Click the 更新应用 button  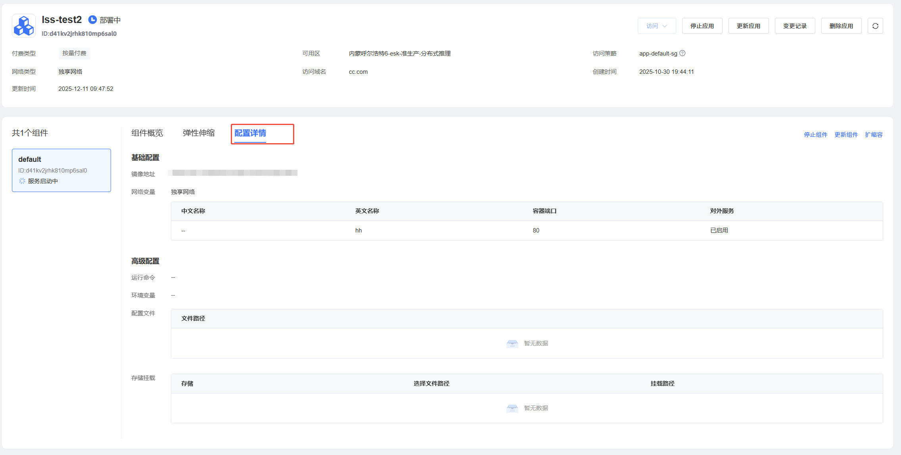tap(748, 26)
